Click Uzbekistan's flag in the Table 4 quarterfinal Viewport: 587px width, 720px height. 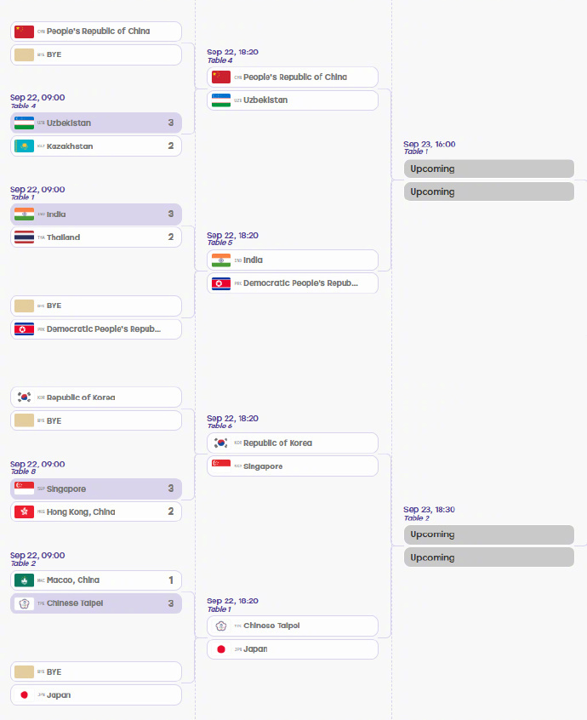point(220,100)
